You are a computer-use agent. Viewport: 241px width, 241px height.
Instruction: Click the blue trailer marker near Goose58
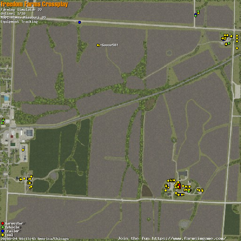point(79,22)
